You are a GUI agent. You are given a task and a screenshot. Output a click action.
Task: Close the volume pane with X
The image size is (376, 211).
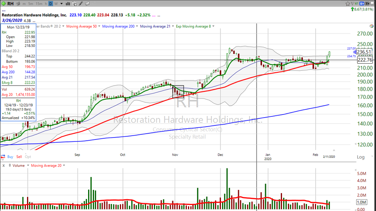[x=4, y=166]
